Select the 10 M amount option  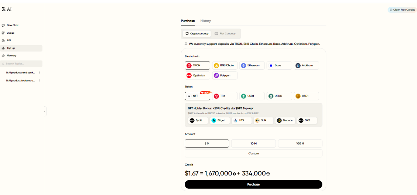[x=253, y=144]
